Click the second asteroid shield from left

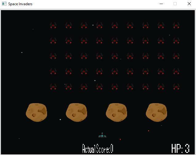[x=77, y=112]
